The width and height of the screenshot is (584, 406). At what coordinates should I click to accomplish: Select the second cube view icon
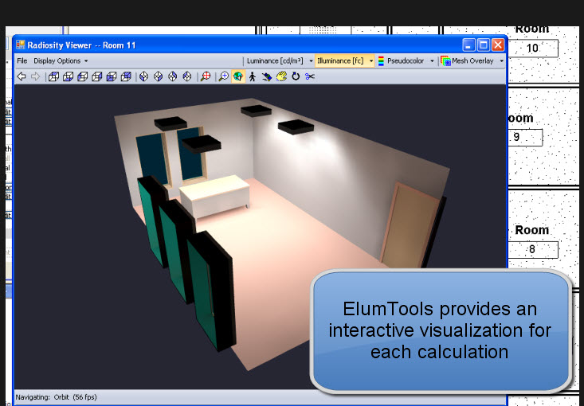click(x=69, y=76)
